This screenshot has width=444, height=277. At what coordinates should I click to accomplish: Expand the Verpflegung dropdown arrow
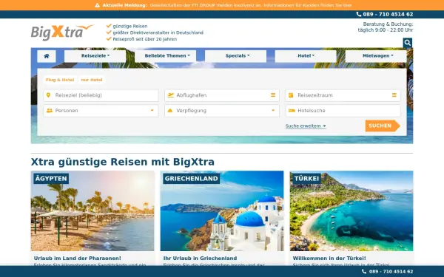pyautogui.click(x=273, y=111)
